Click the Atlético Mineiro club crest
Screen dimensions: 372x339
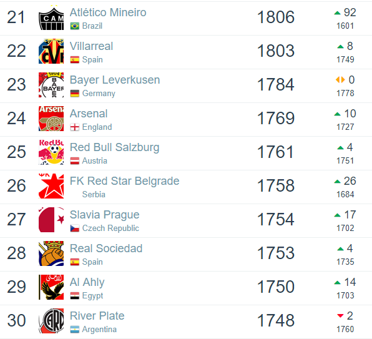pyautogui.click(x=51, y=17)
